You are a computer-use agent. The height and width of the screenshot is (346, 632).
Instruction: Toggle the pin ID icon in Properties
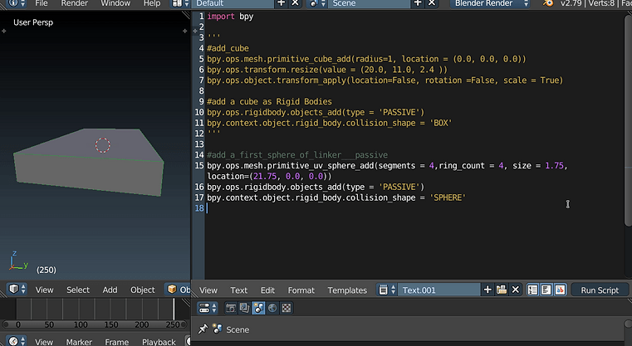[203, 329]
